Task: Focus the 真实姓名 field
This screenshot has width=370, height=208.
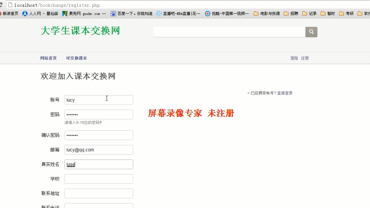Action: tap(99, 164)
